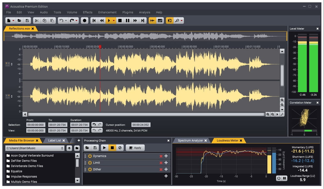
Task: Open the New file dropdown arrow
Action: click(13, 21)
